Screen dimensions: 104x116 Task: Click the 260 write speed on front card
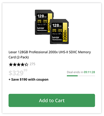[60, 30]
